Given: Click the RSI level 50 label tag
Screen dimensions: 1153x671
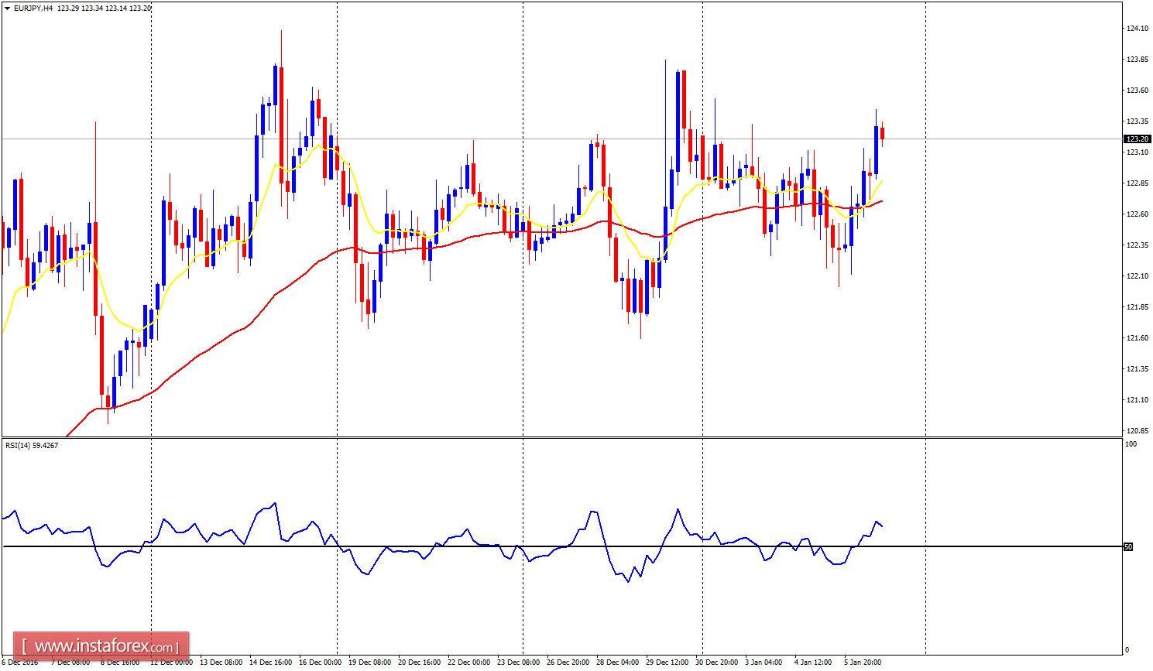Looking at the screenshot, I should pyautogui.click(x=1128, y=547).
